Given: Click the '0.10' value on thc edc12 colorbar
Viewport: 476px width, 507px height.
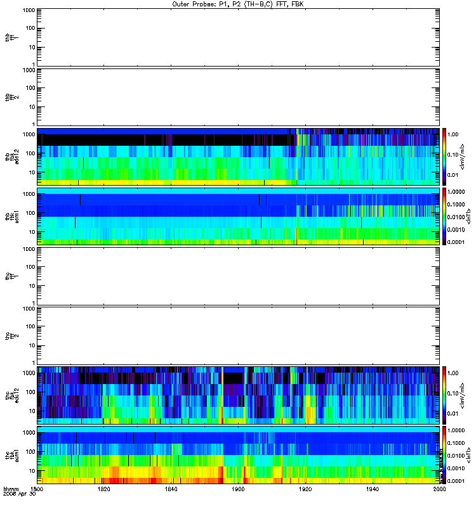Looking at the screenshot, I should 453,393.
